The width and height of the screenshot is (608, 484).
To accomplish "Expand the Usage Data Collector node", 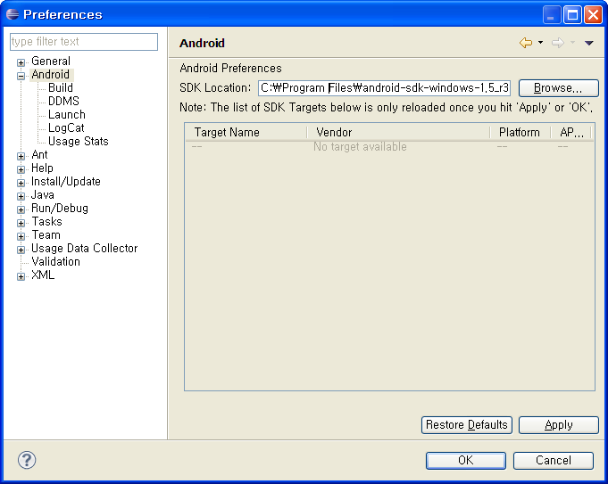I will [21, 250].
